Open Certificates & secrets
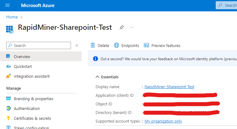Screen dimensions: 237x129 click(32, 118)
